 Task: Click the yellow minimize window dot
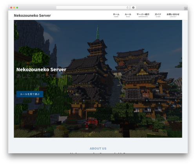pos(14,7)
